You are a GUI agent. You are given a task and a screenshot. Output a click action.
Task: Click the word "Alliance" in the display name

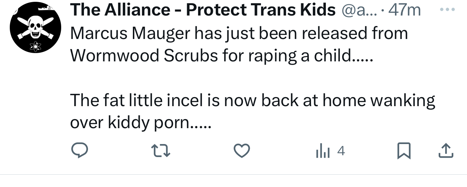click(138, 10)
